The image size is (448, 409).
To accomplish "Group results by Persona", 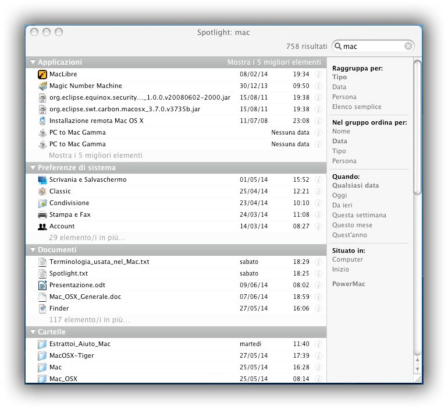I will pyautogui.click(x=344, y=97).
